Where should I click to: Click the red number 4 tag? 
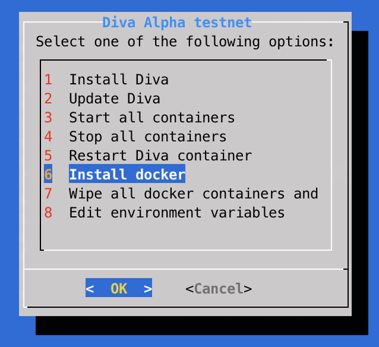[x=48, y=137]
